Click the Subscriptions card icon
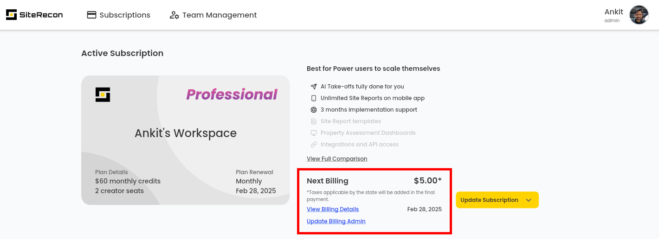The width and height of the screenshot is (659, 239). click(91, 15)
